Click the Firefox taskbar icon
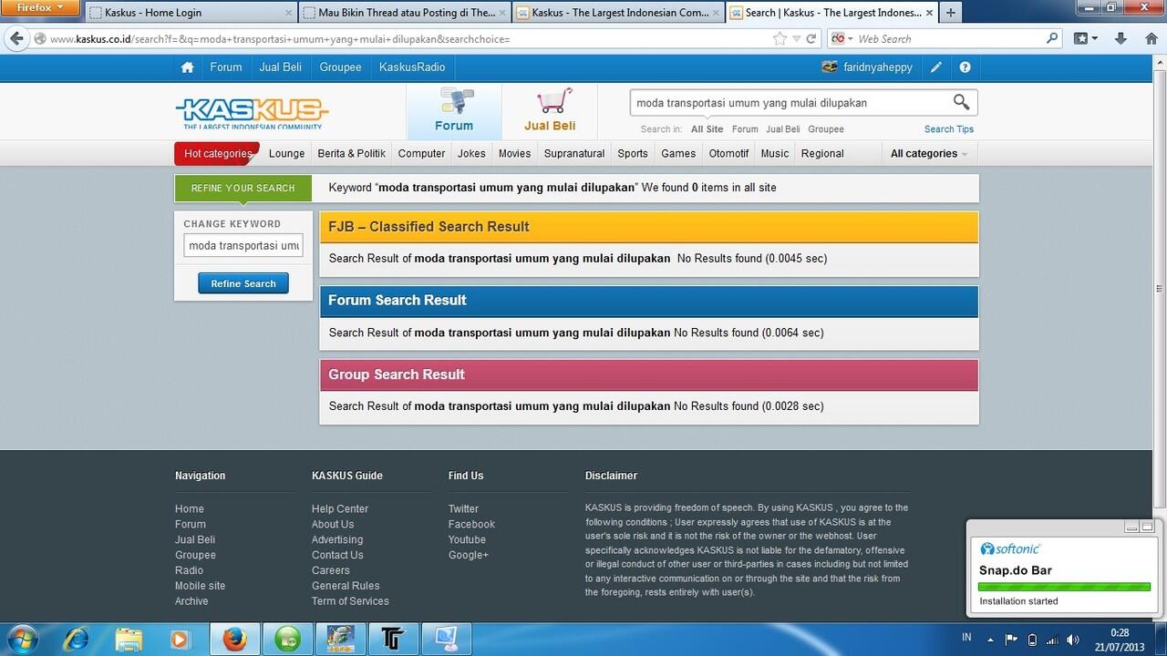This screenshot has height=656, width=1167. click(234, 639)
